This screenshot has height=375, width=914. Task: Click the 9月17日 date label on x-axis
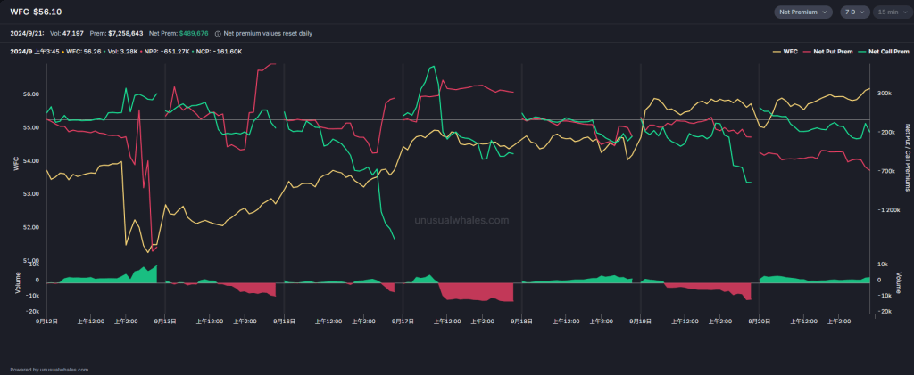click(x=403, y=321)
